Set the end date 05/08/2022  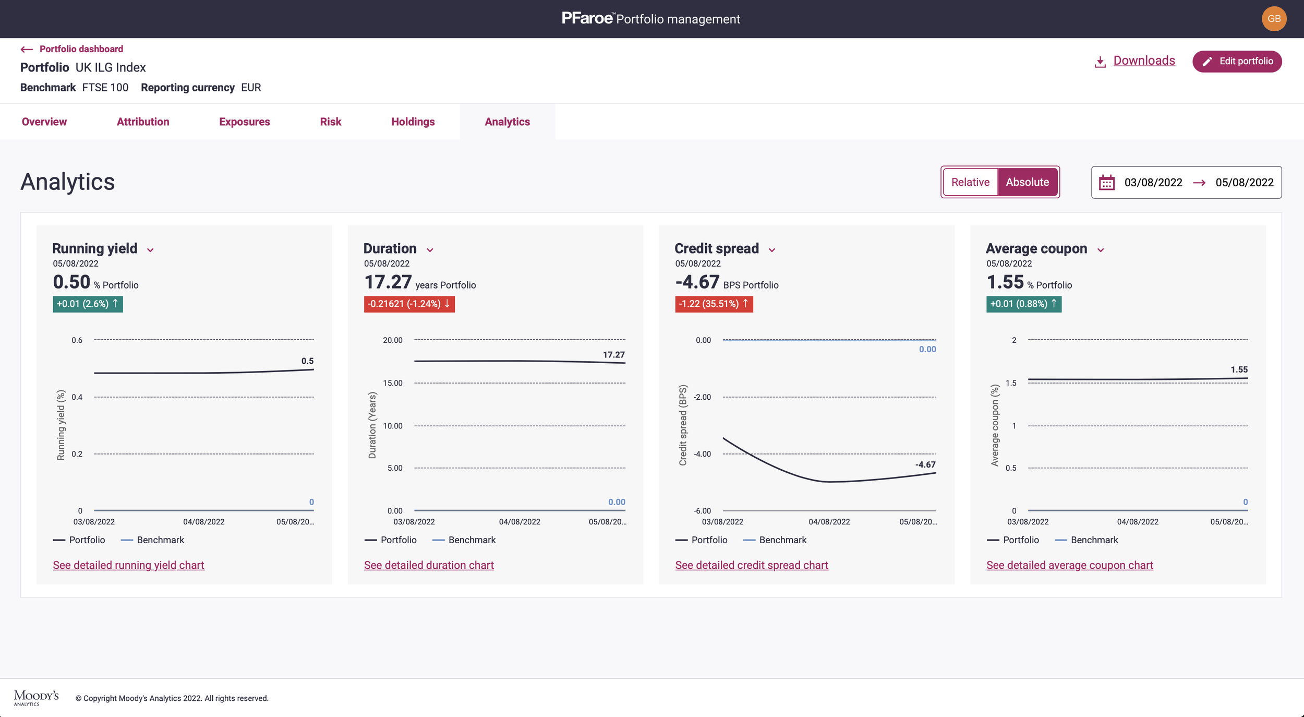coord(1245,183)
